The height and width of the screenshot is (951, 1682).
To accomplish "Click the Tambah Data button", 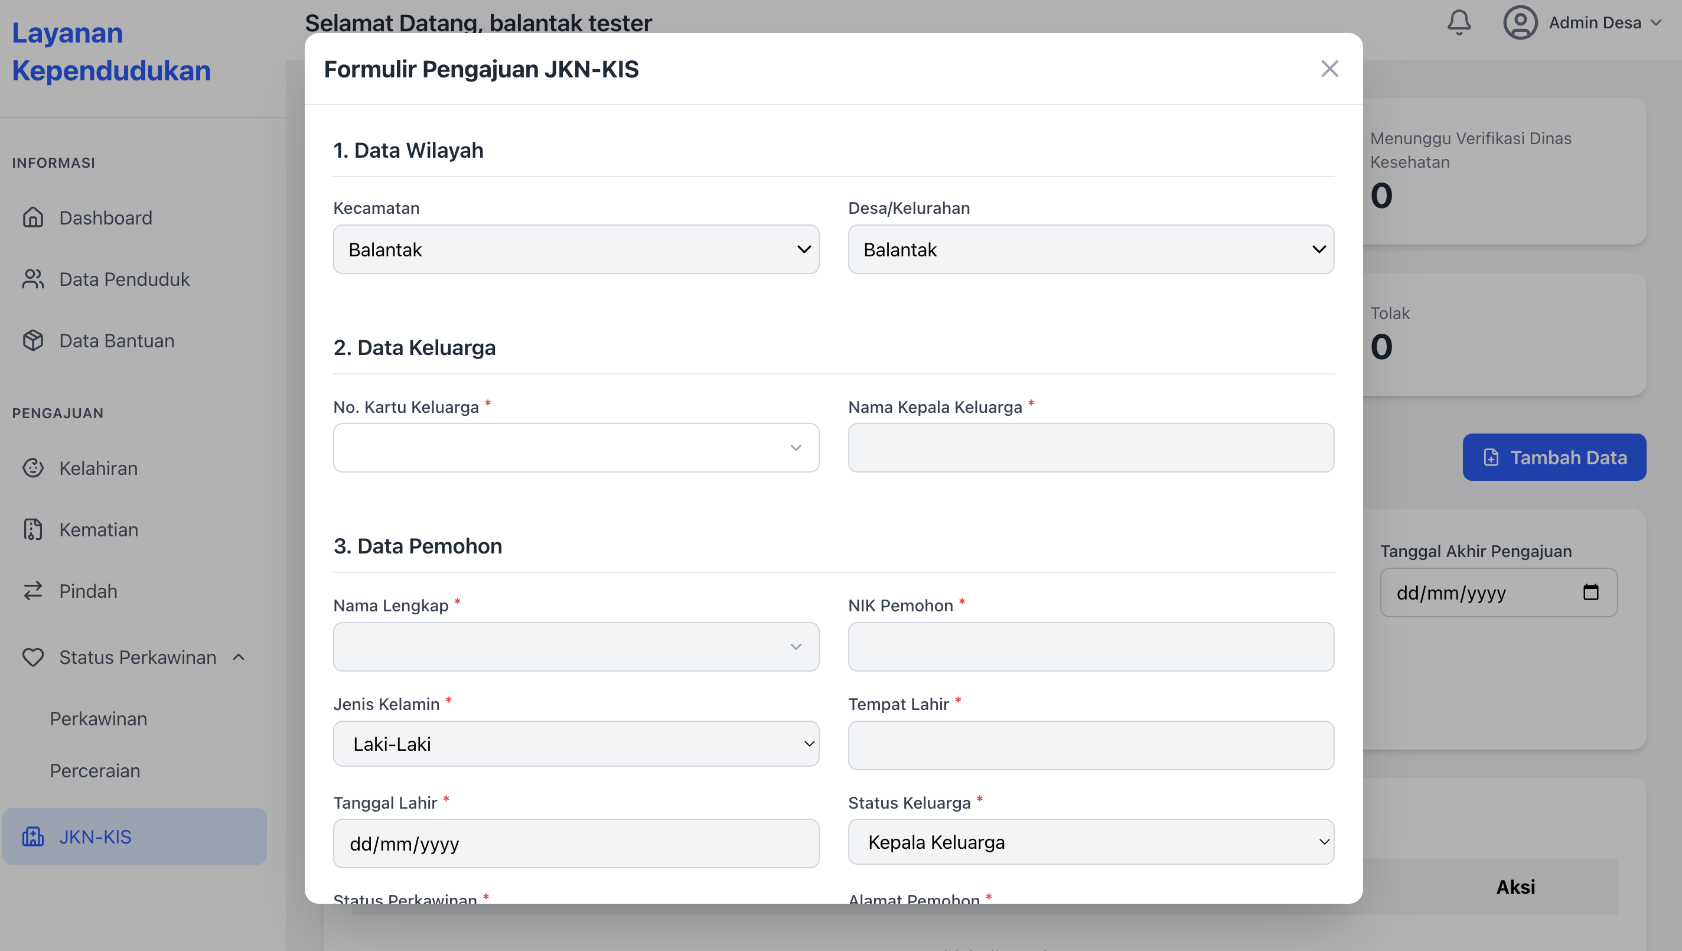I will point(1554,457).
